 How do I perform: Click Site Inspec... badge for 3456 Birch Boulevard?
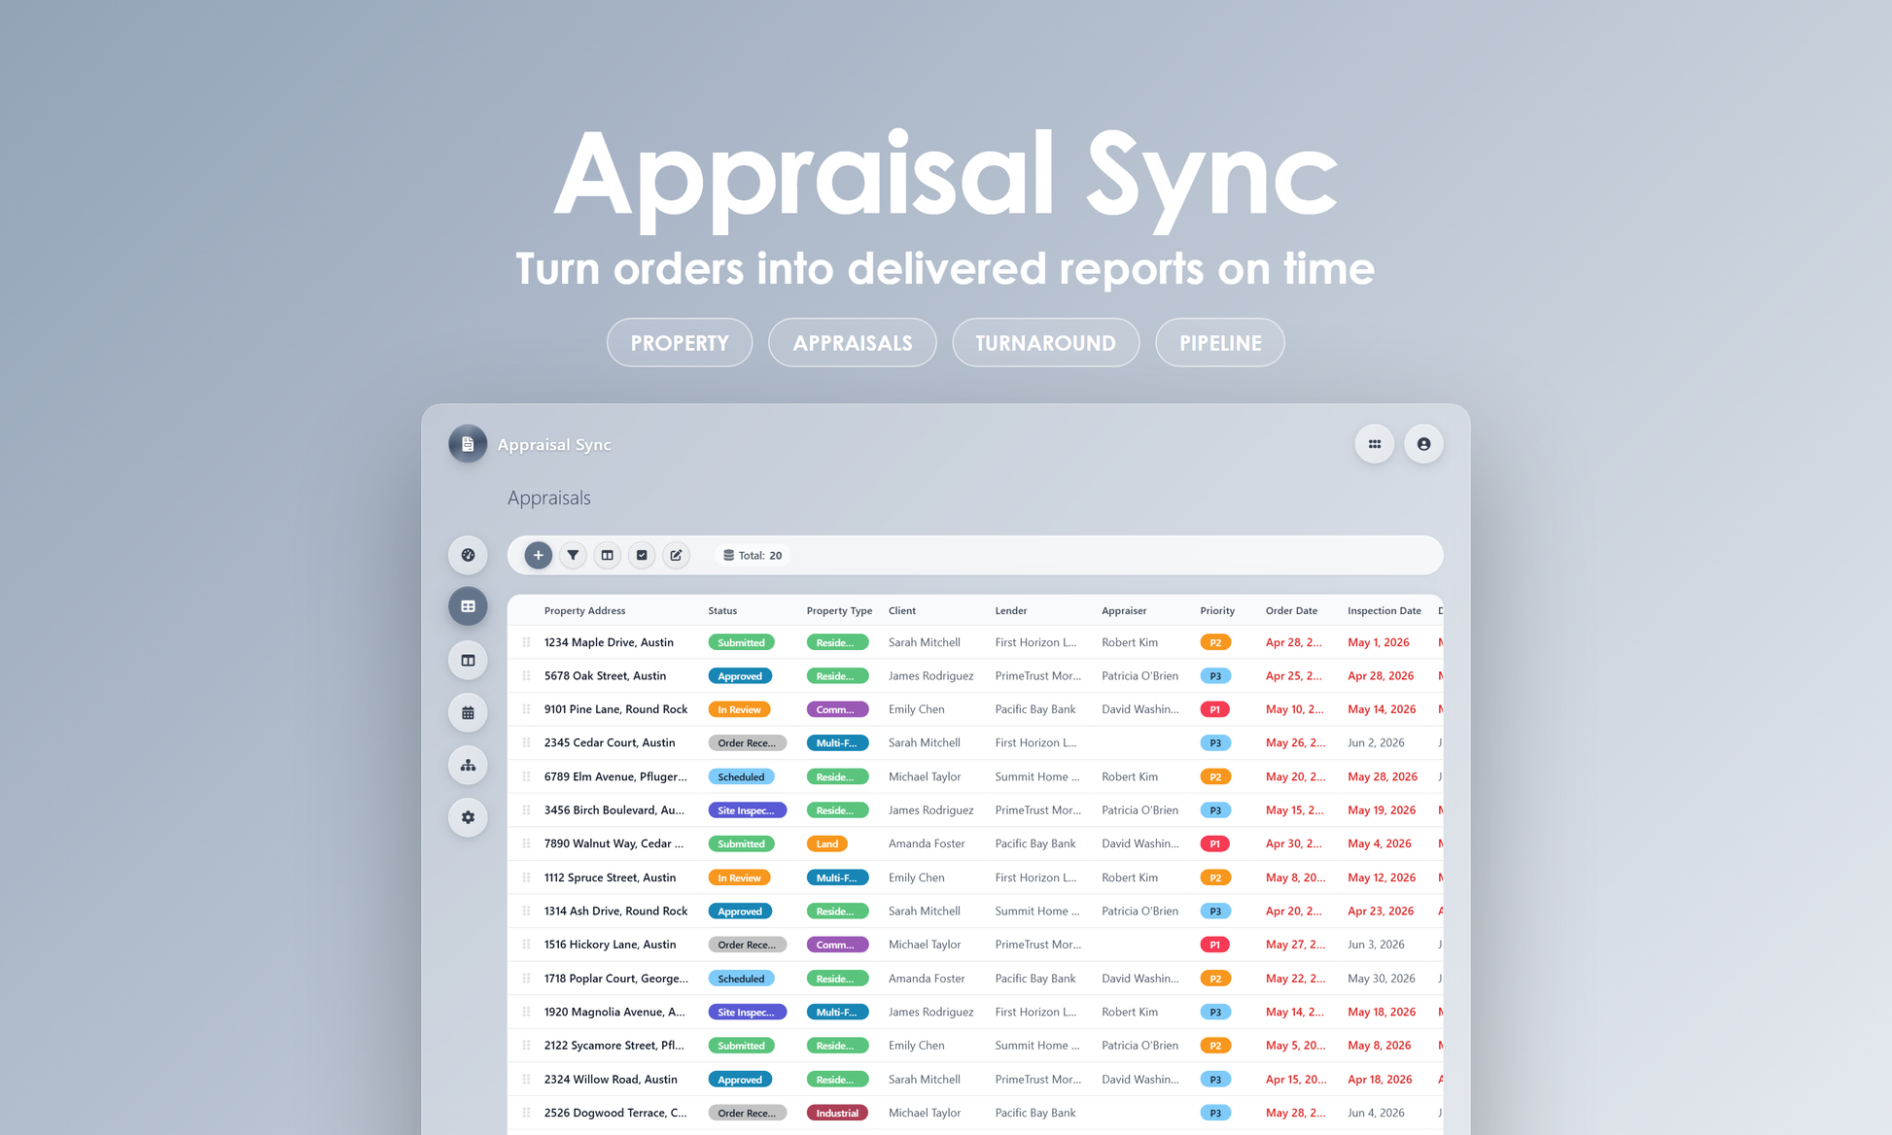click(x=747, y=810)
